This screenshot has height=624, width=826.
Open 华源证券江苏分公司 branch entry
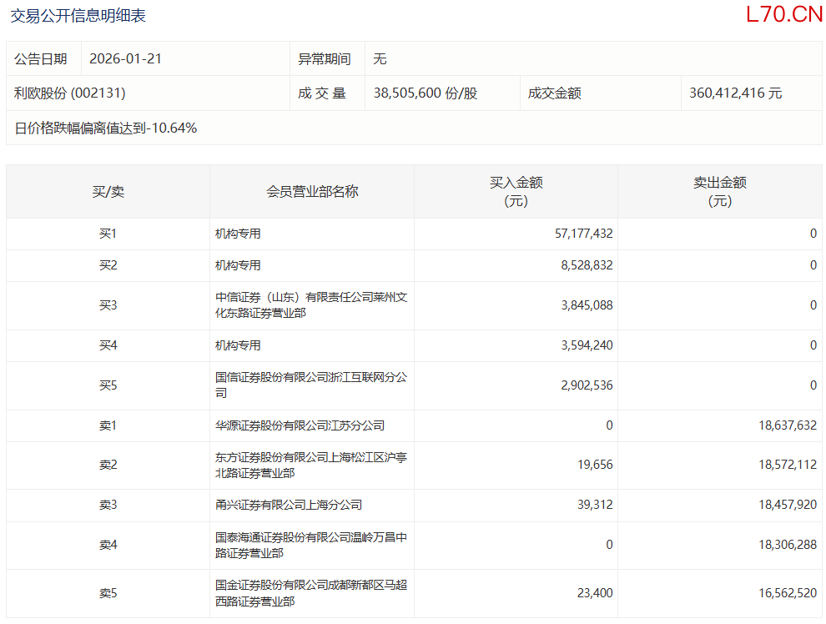pos(300,425)
